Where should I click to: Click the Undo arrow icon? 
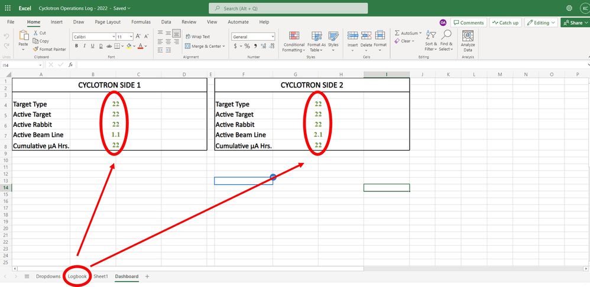7,37
